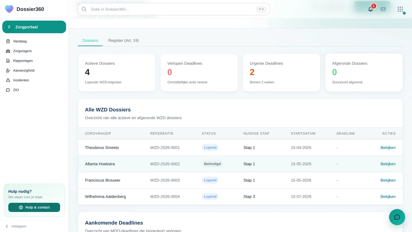Click Bekijken for Alberta Hoekstra

[x=388, y=164]
